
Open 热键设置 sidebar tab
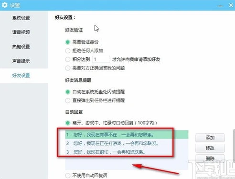tap(21, 47)
